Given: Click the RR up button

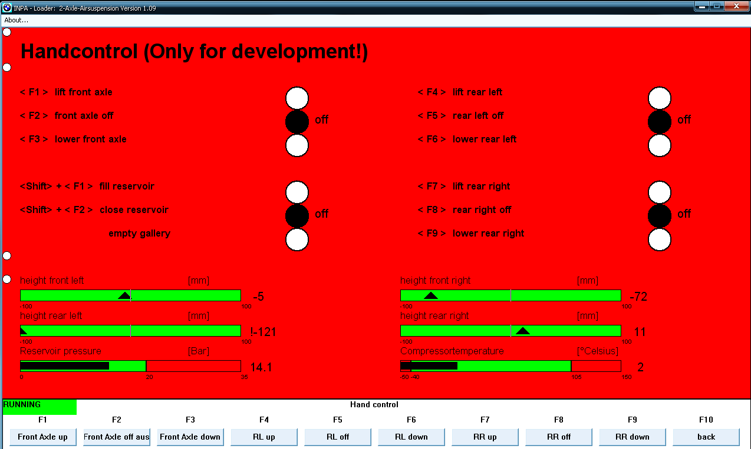Looking at the screenshot, I should pos(485,437).
